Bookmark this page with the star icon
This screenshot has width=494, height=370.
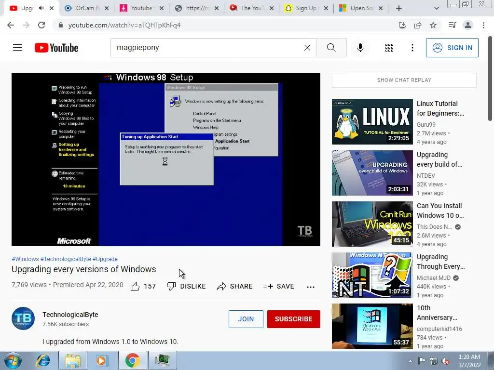tap(433, 25)
